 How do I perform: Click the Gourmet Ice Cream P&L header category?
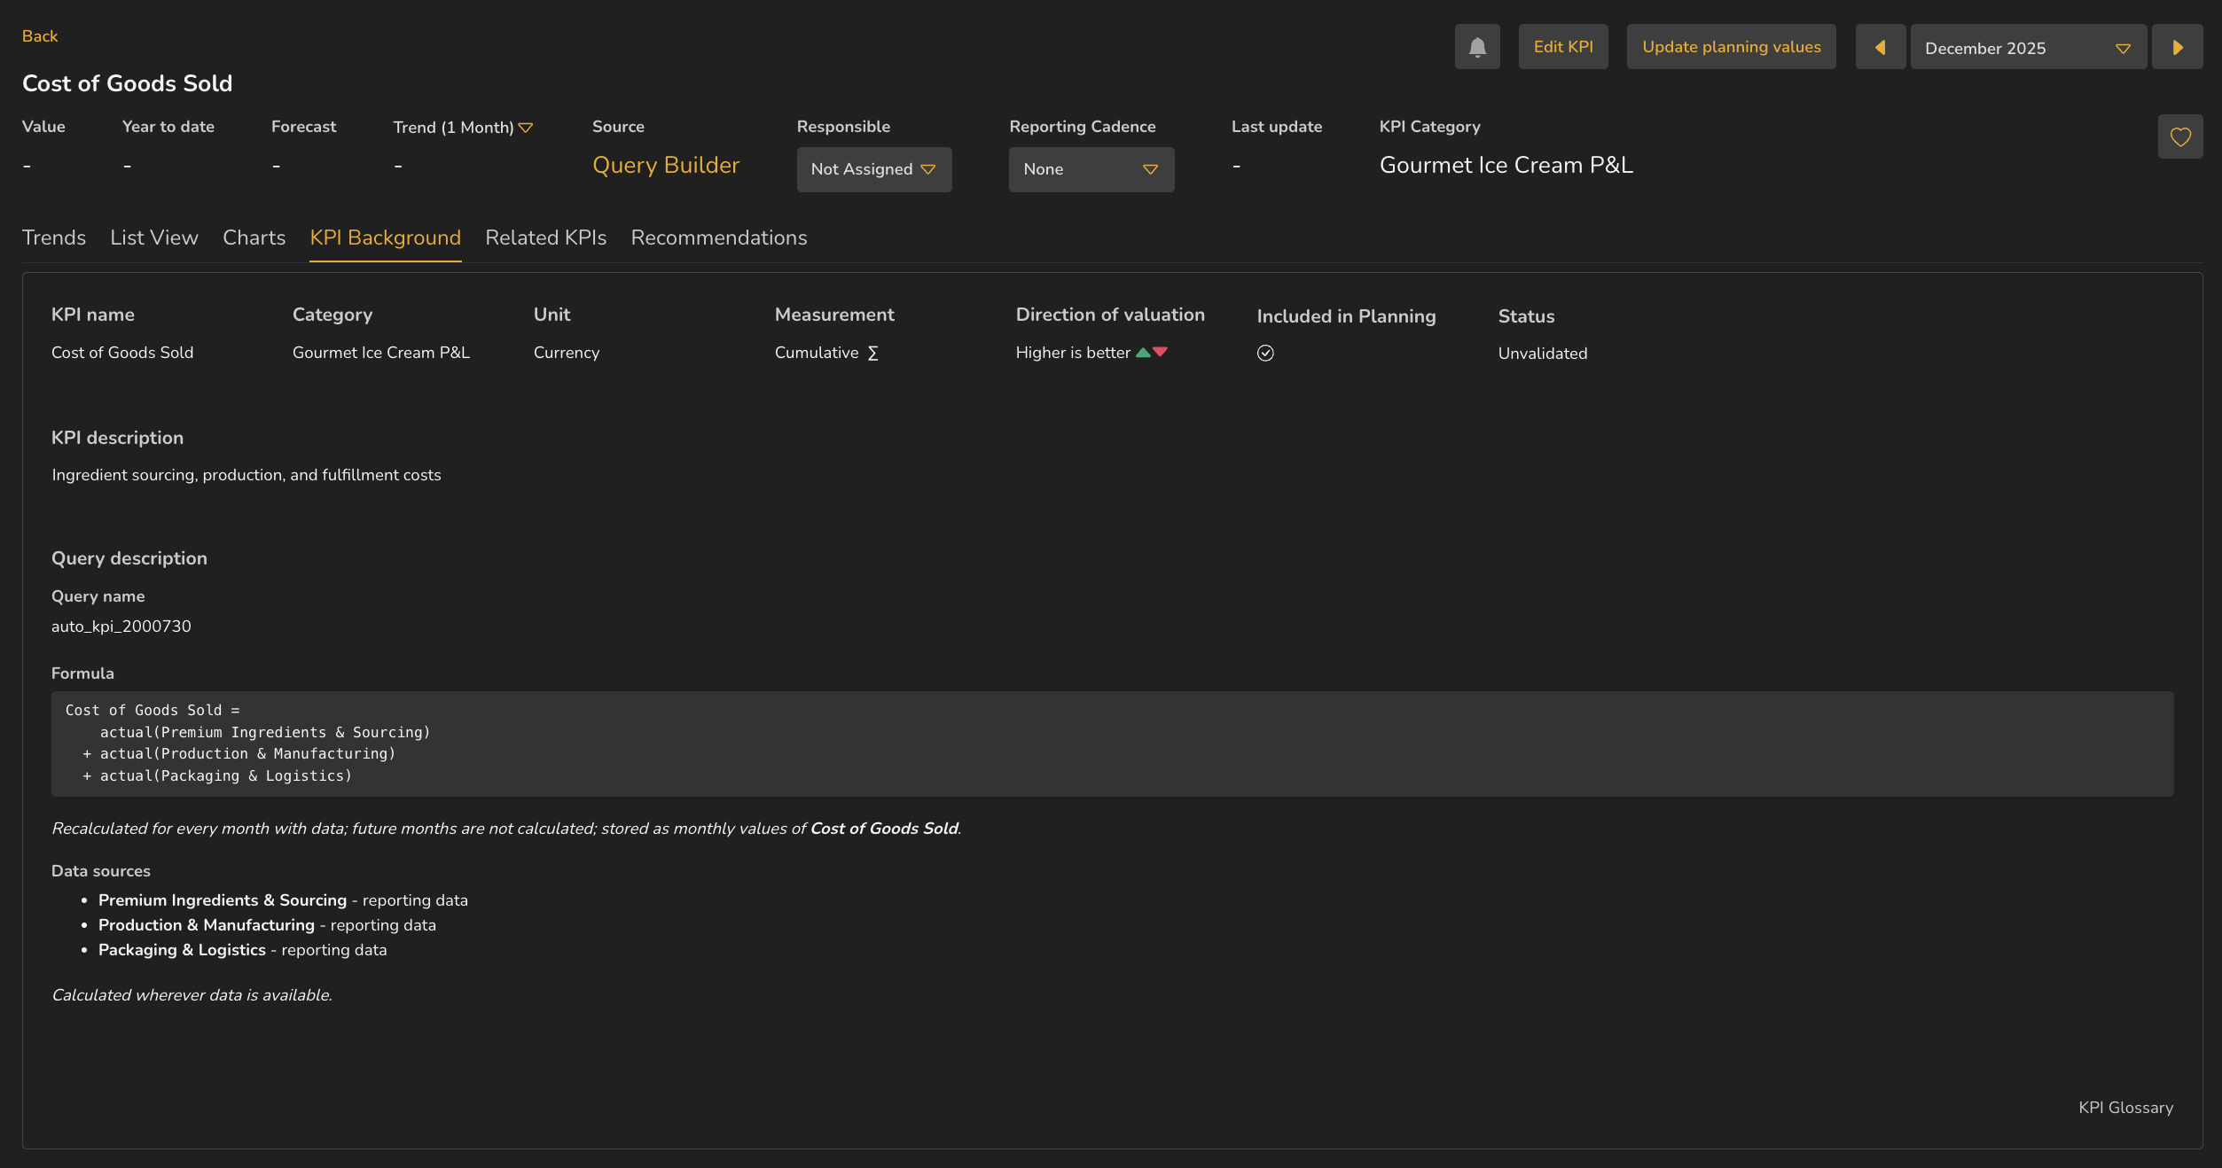[1506, 166]
